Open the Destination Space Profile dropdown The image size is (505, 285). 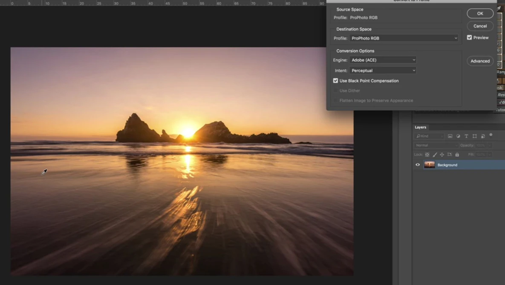point(404,38)
